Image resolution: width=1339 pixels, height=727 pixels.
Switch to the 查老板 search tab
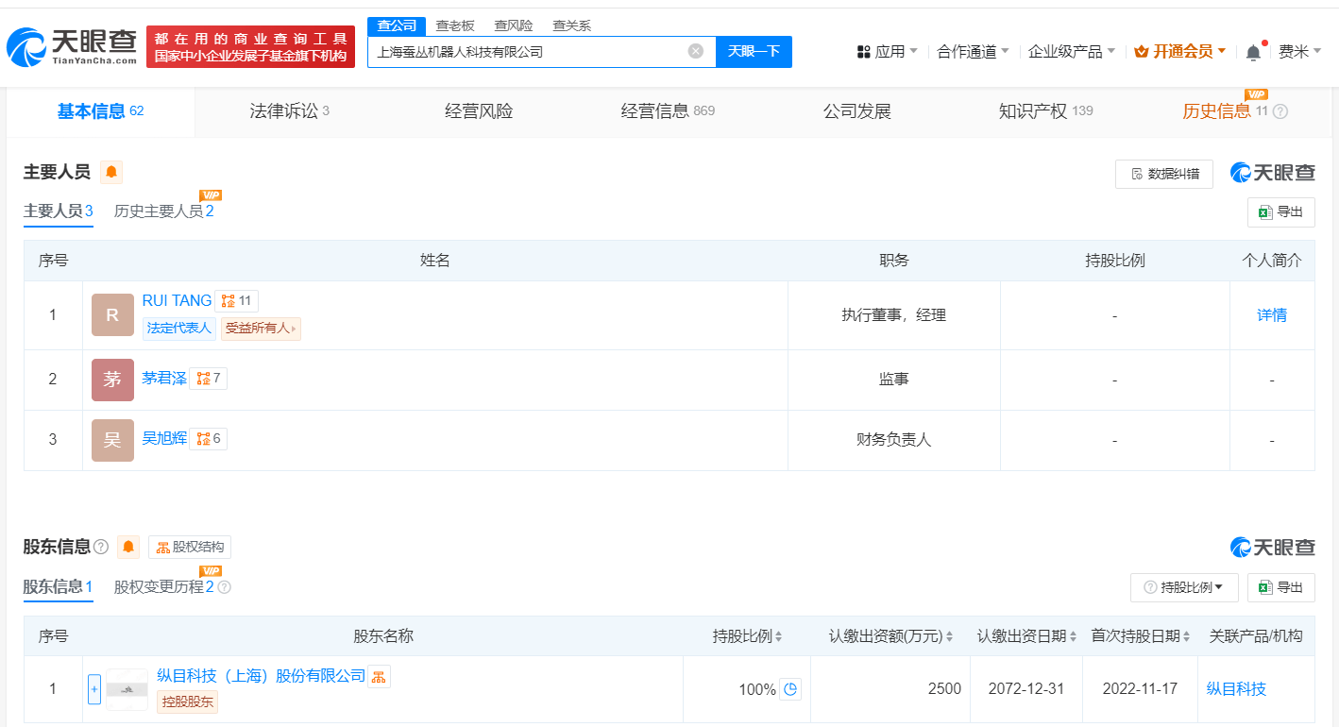tap(455, 25)
